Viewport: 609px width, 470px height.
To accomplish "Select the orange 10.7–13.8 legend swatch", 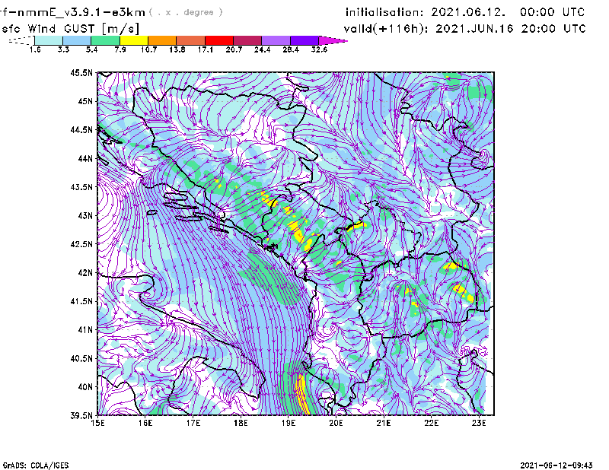I will pos(162,40).
